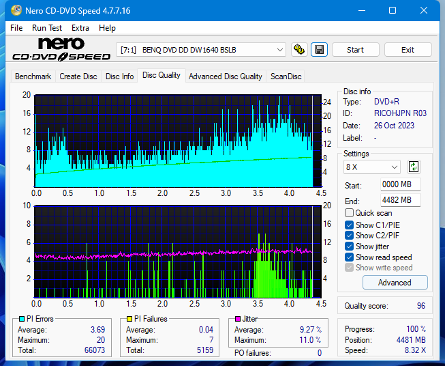This screenshot has width=445, height=366.
Task: Switch to the Benchmark tab
Action: [33, 76]
